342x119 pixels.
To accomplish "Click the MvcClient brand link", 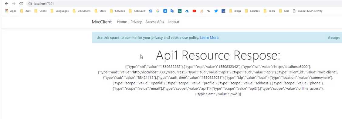I will click(x=102, y=22).
